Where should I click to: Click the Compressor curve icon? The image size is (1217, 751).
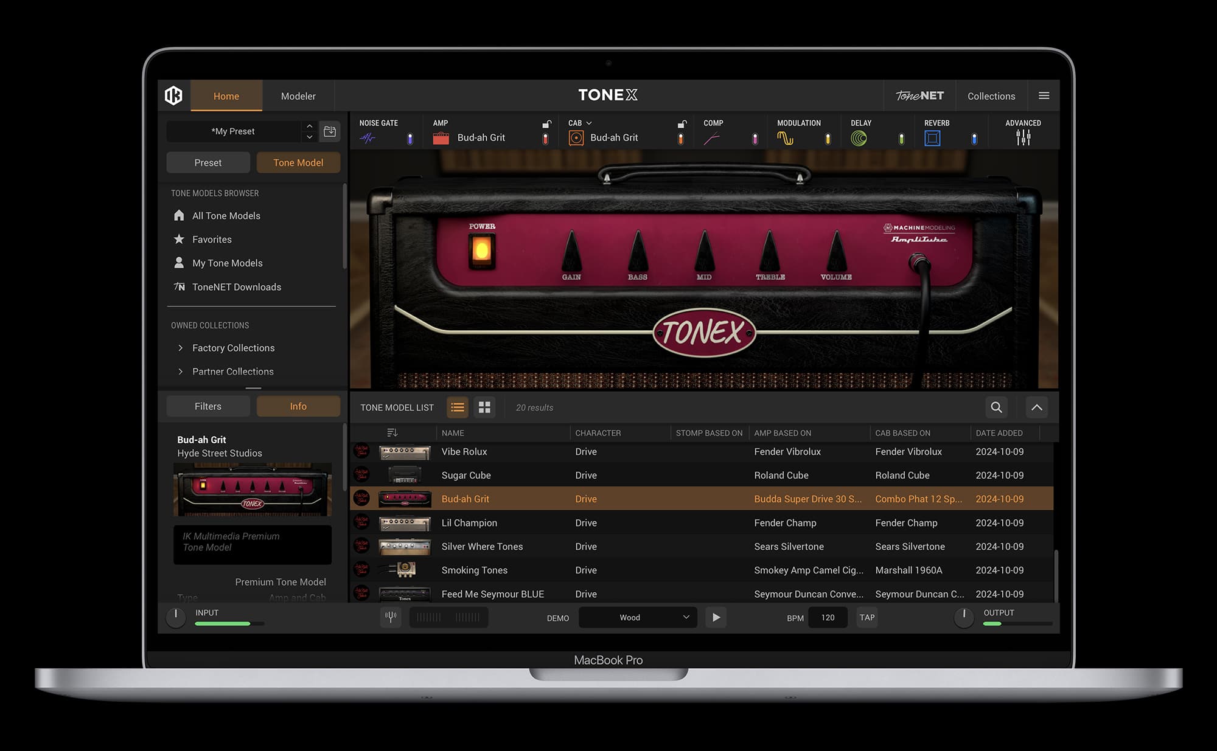(712, 137)
